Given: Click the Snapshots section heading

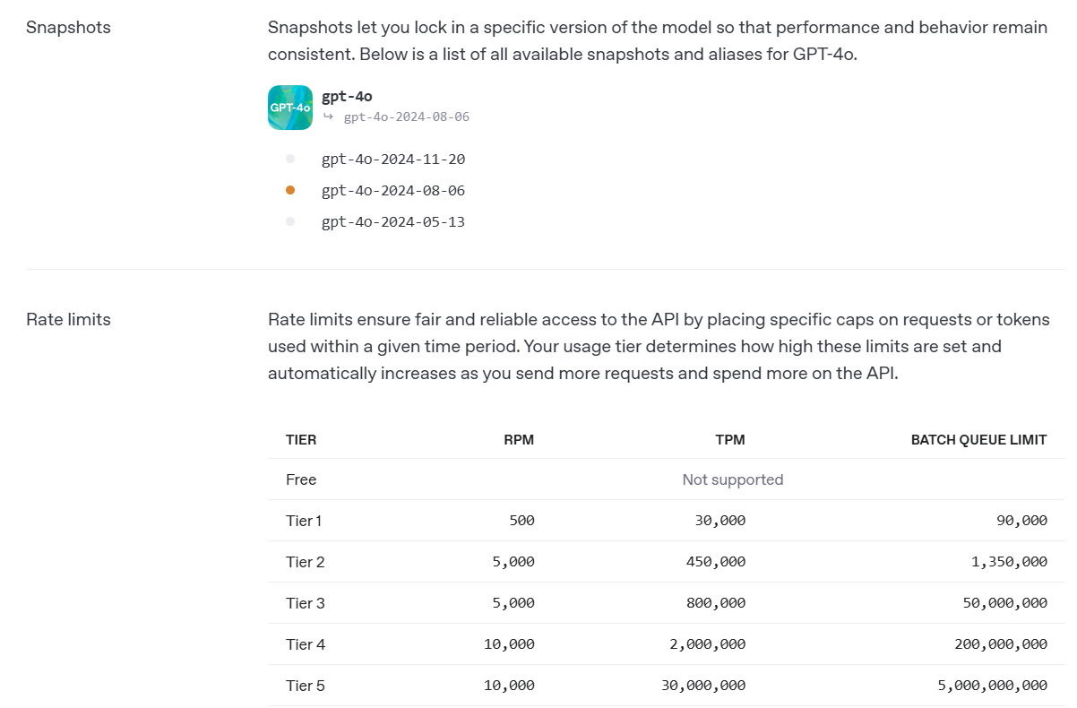Looking at the screenshot, I should [68, 27].
